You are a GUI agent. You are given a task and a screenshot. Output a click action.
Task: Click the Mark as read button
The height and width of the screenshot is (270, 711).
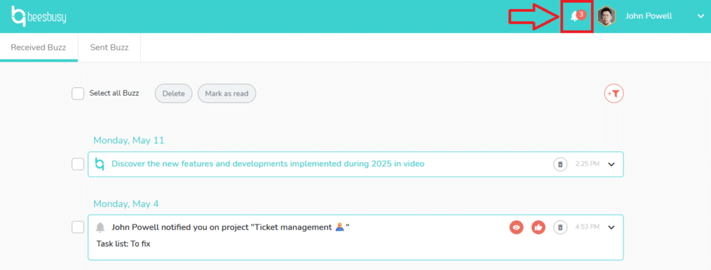click(227, 93)
